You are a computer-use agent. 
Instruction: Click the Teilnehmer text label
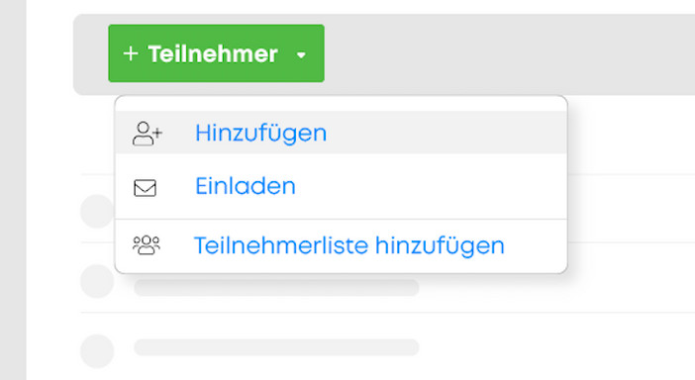(x=213, y=54)
